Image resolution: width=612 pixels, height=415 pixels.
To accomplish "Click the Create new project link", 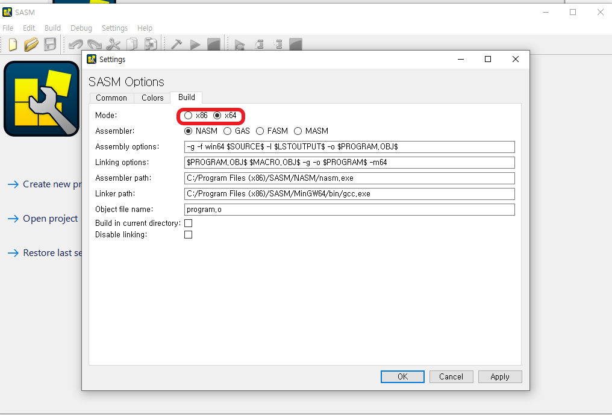I will click(x=45, y=184).
